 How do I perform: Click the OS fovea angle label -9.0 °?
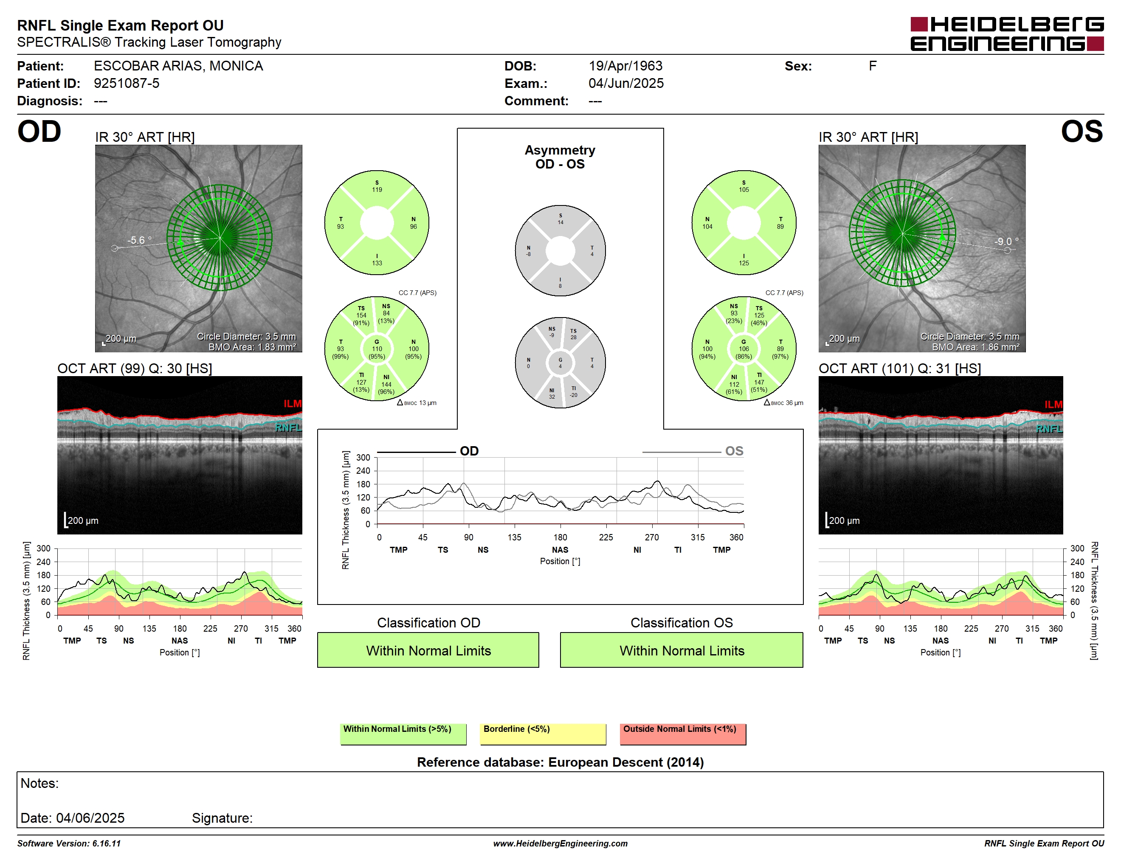(x=1006, y=241)
